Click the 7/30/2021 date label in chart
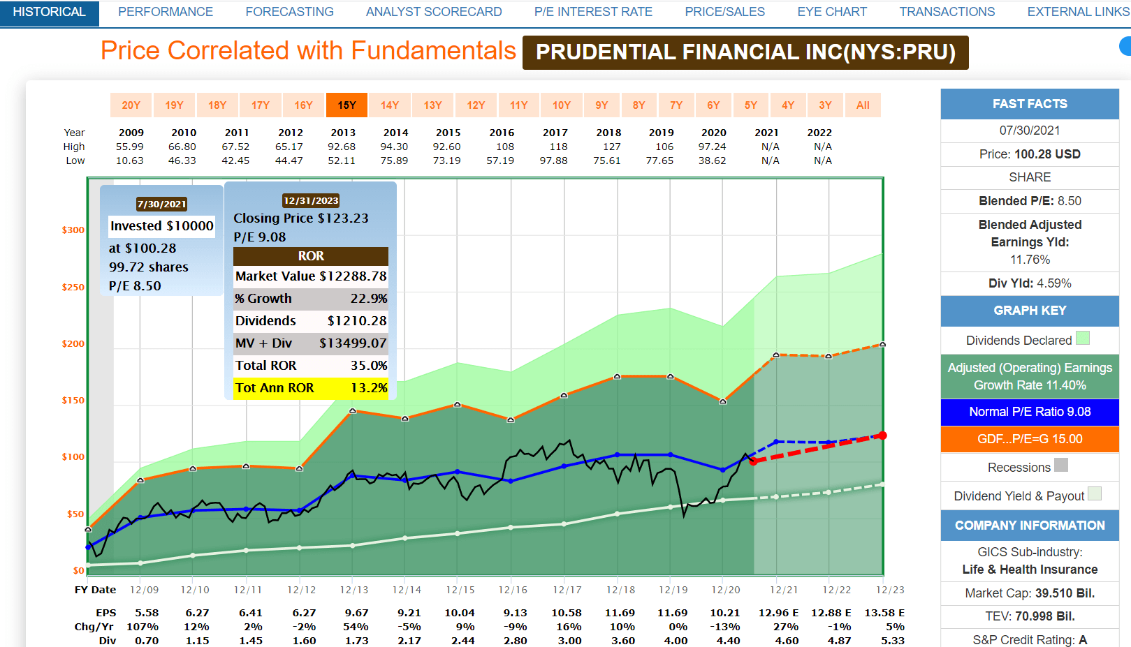This screenshot has width=1131, height=647. [x=161, y=204]
